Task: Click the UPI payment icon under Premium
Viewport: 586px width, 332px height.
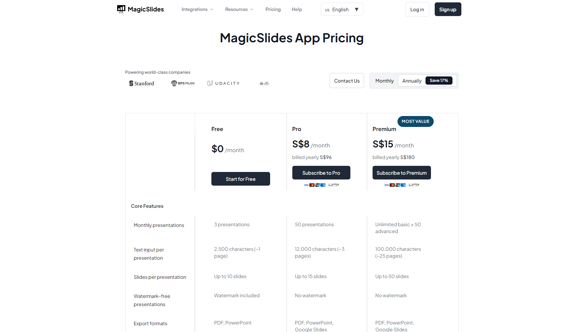Action: point(414,185)
